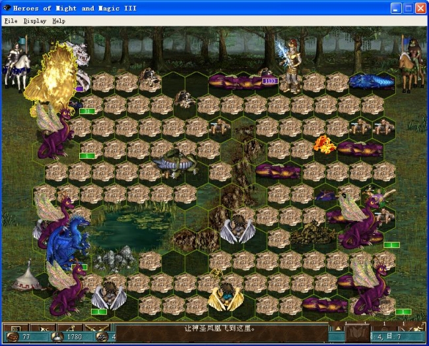429x346 pixels.
Task: Click the wood resource icon
Action: [13, 337]
